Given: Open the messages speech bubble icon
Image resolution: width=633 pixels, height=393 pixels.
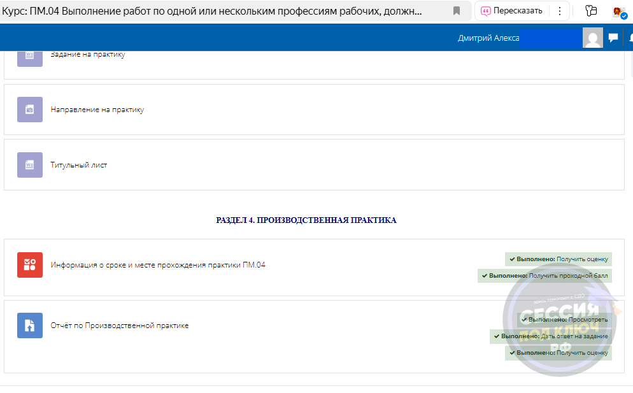Looking at the screenshot, I should [613, 38].
